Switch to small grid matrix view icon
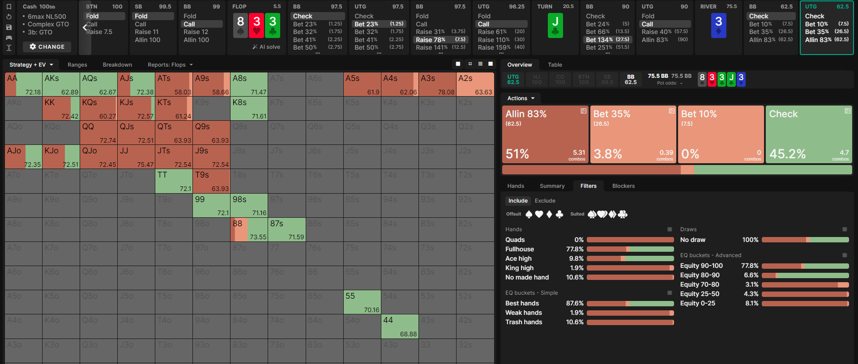858x364 pixels. click(x=480, y=64)
